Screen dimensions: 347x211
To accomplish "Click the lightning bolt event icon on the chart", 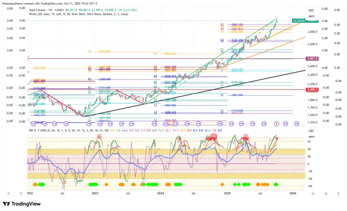I will pyautogui.click(x=277, y=123).
